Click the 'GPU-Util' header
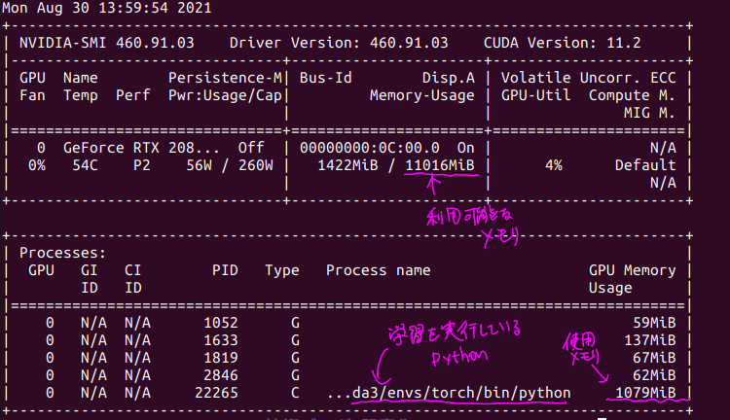730x420 pixels. pyautogui.click(x=536, y=95)
